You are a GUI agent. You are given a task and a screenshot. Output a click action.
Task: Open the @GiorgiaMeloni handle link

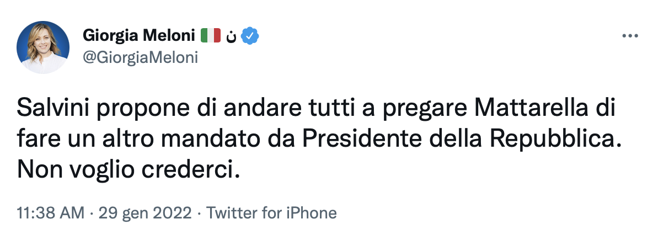click(x=140, y=57)
